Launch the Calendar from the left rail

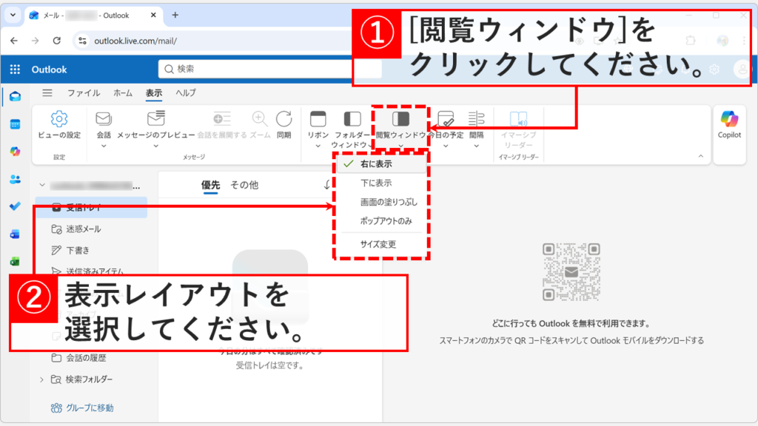13,124
